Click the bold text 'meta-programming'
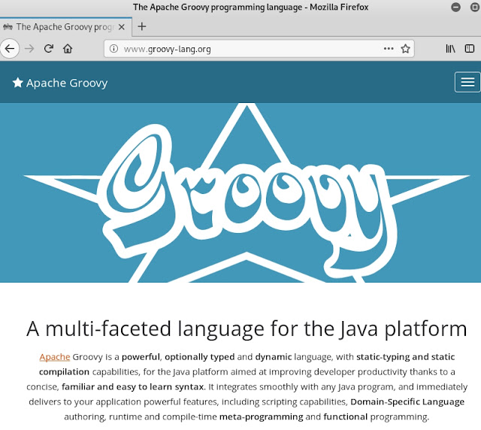 (262, 416)
